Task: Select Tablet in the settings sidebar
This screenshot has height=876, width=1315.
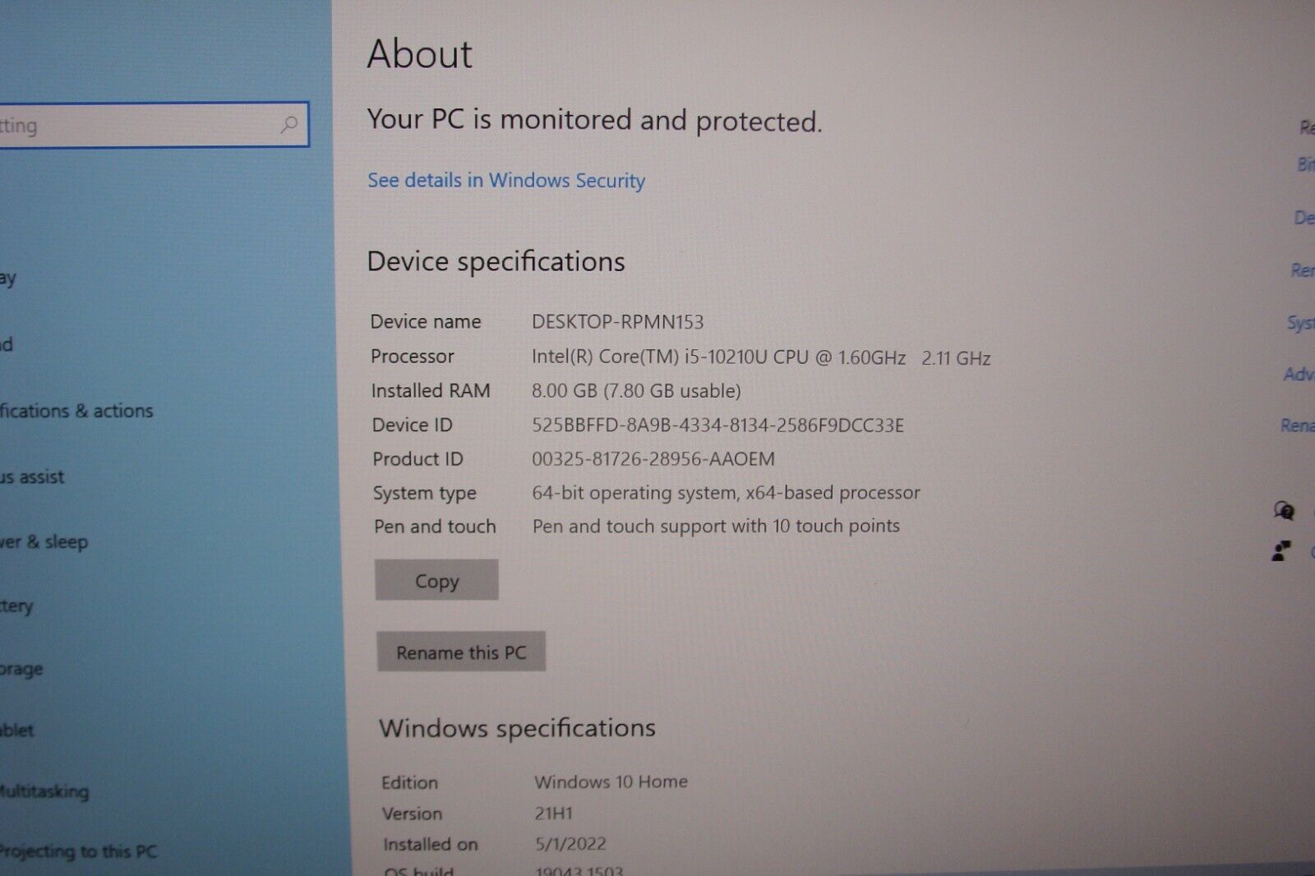Action: [x=17, y=730]
